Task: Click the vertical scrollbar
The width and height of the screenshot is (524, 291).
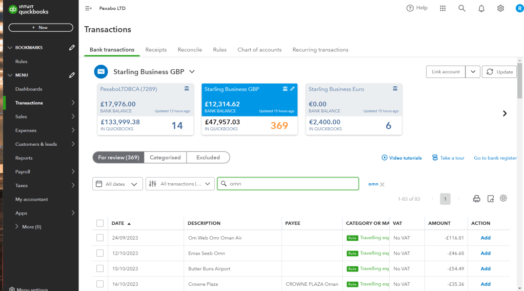Action: click(x=520, y=81)
